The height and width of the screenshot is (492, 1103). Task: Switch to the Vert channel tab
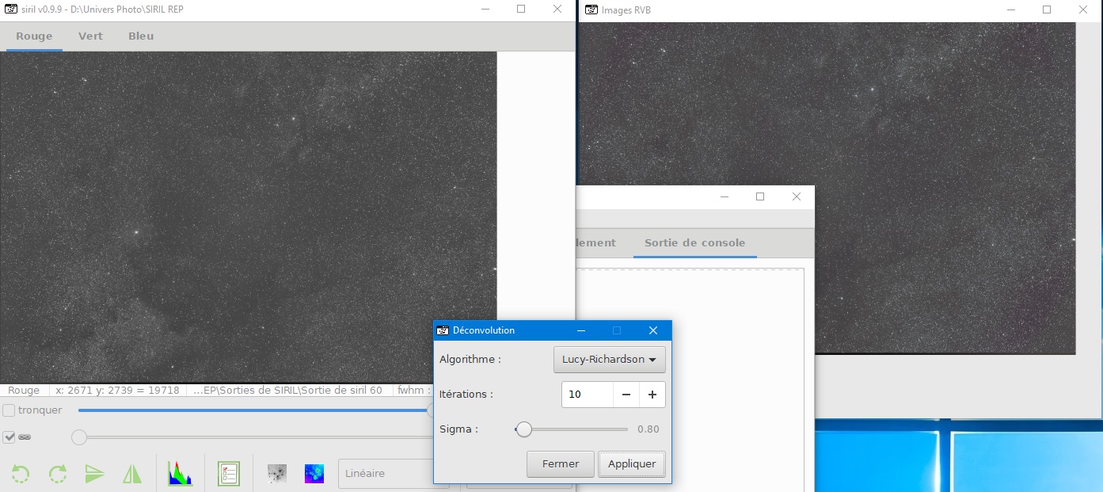pos(90,36)
